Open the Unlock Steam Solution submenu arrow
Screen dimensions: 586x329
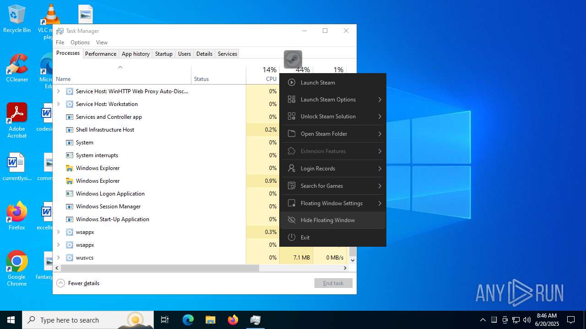[380, 116]
